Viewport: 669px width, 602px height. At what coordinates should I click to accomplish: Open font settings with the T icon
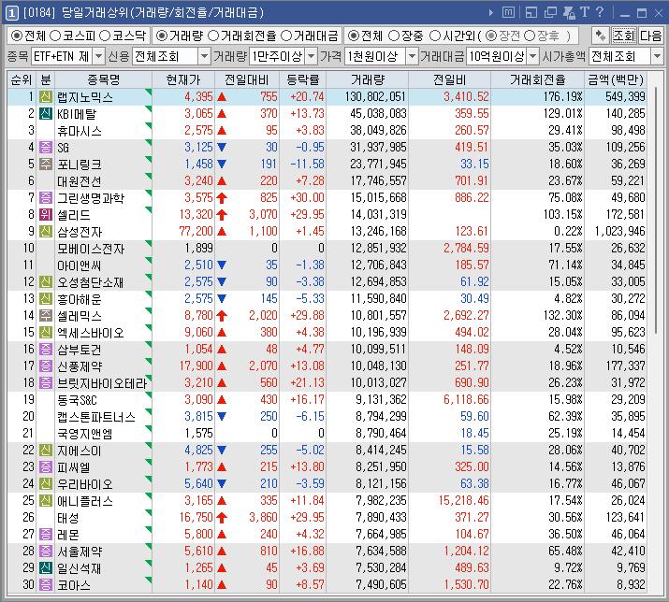coord(584,12)
